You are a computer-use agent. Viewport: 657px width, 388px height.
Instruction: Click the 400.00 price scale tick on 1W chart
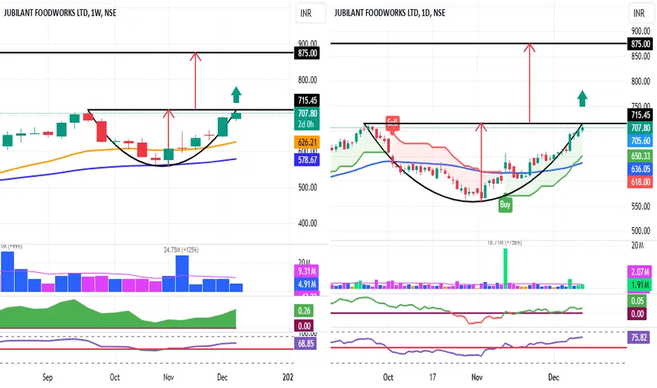pos(307,223)
